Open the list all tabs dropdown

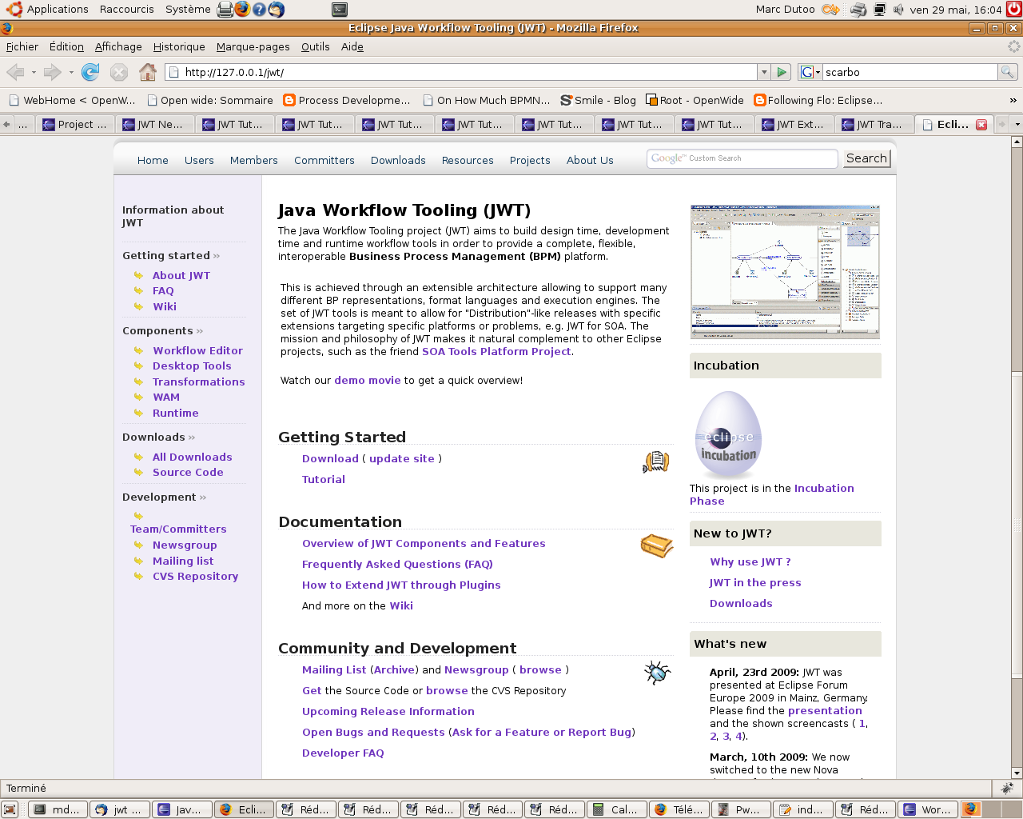point(1017,124)
